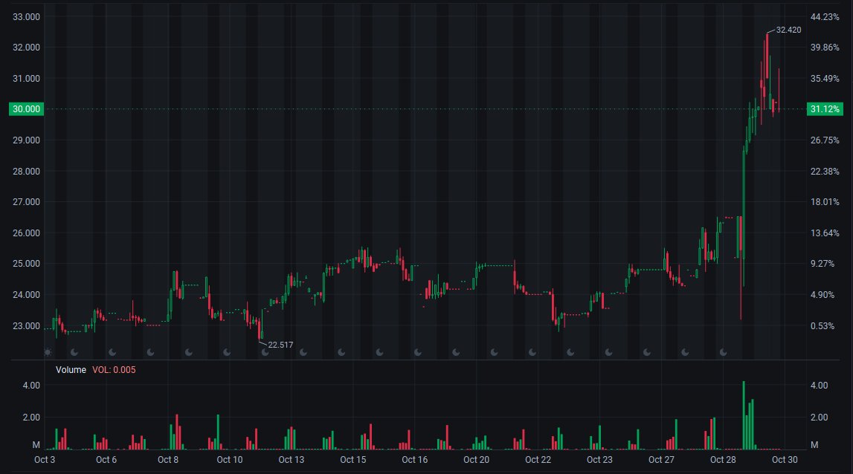Click the red VOL: 0.005 readout
Screen dimensions: 853x474
(115, 369)
